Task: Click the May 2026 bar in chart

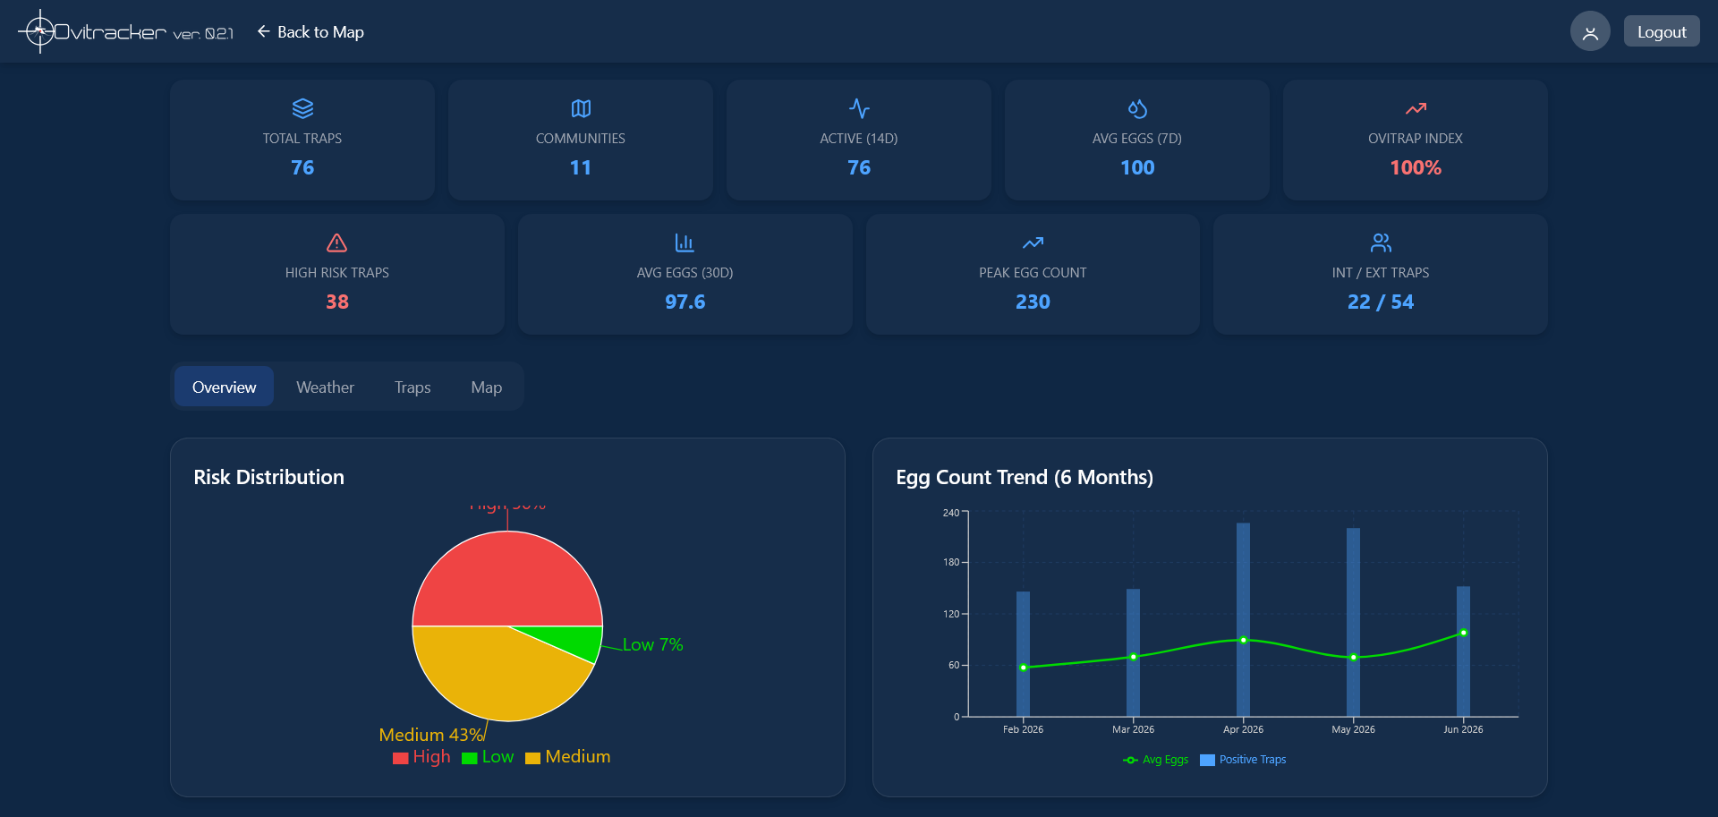Action: [x=1353, y=622]
